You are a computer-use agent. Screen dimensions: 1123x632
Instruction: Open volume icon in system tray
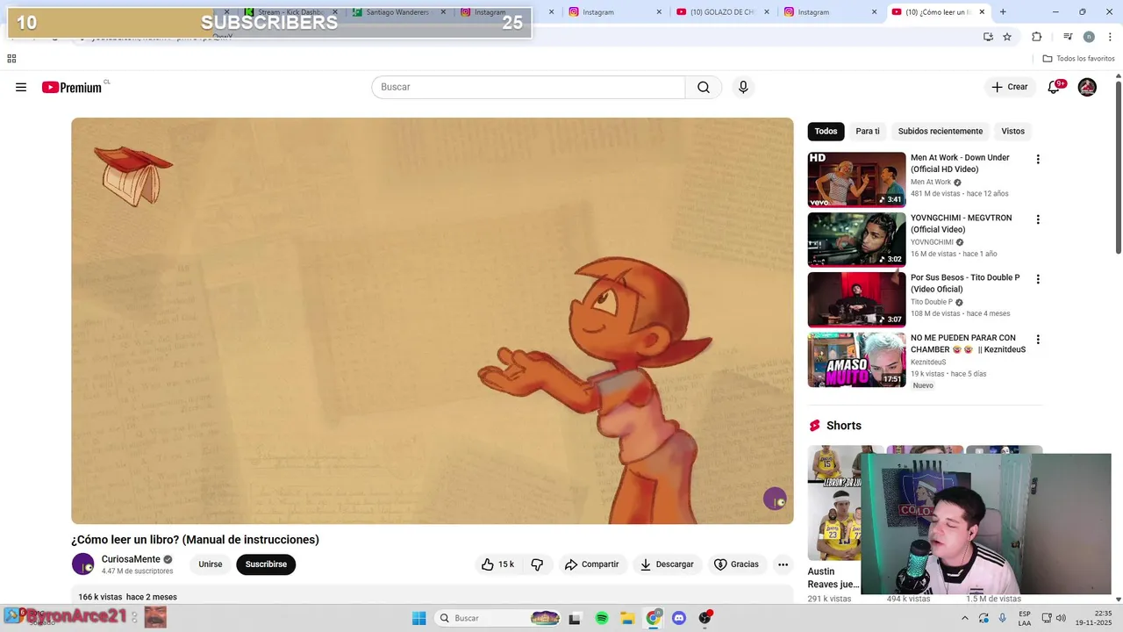click(1060, 618)
